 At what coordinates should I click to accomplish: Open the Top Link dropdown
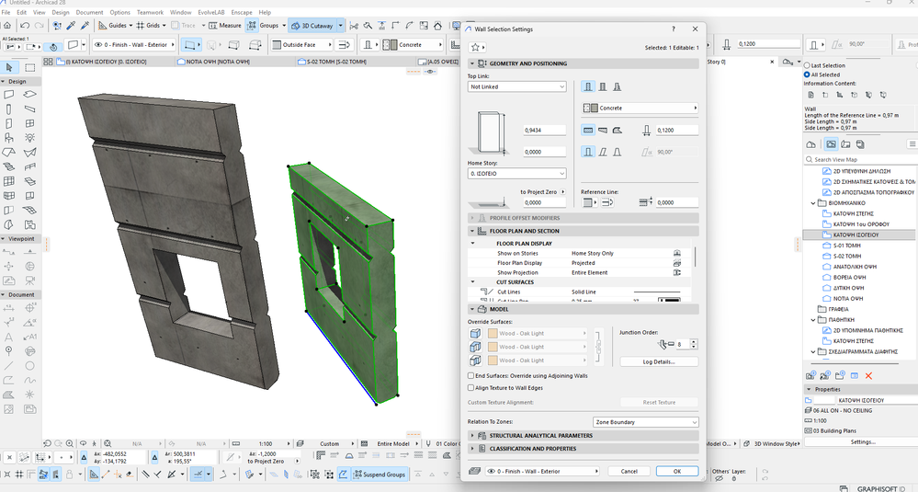(x=517, y=86)
